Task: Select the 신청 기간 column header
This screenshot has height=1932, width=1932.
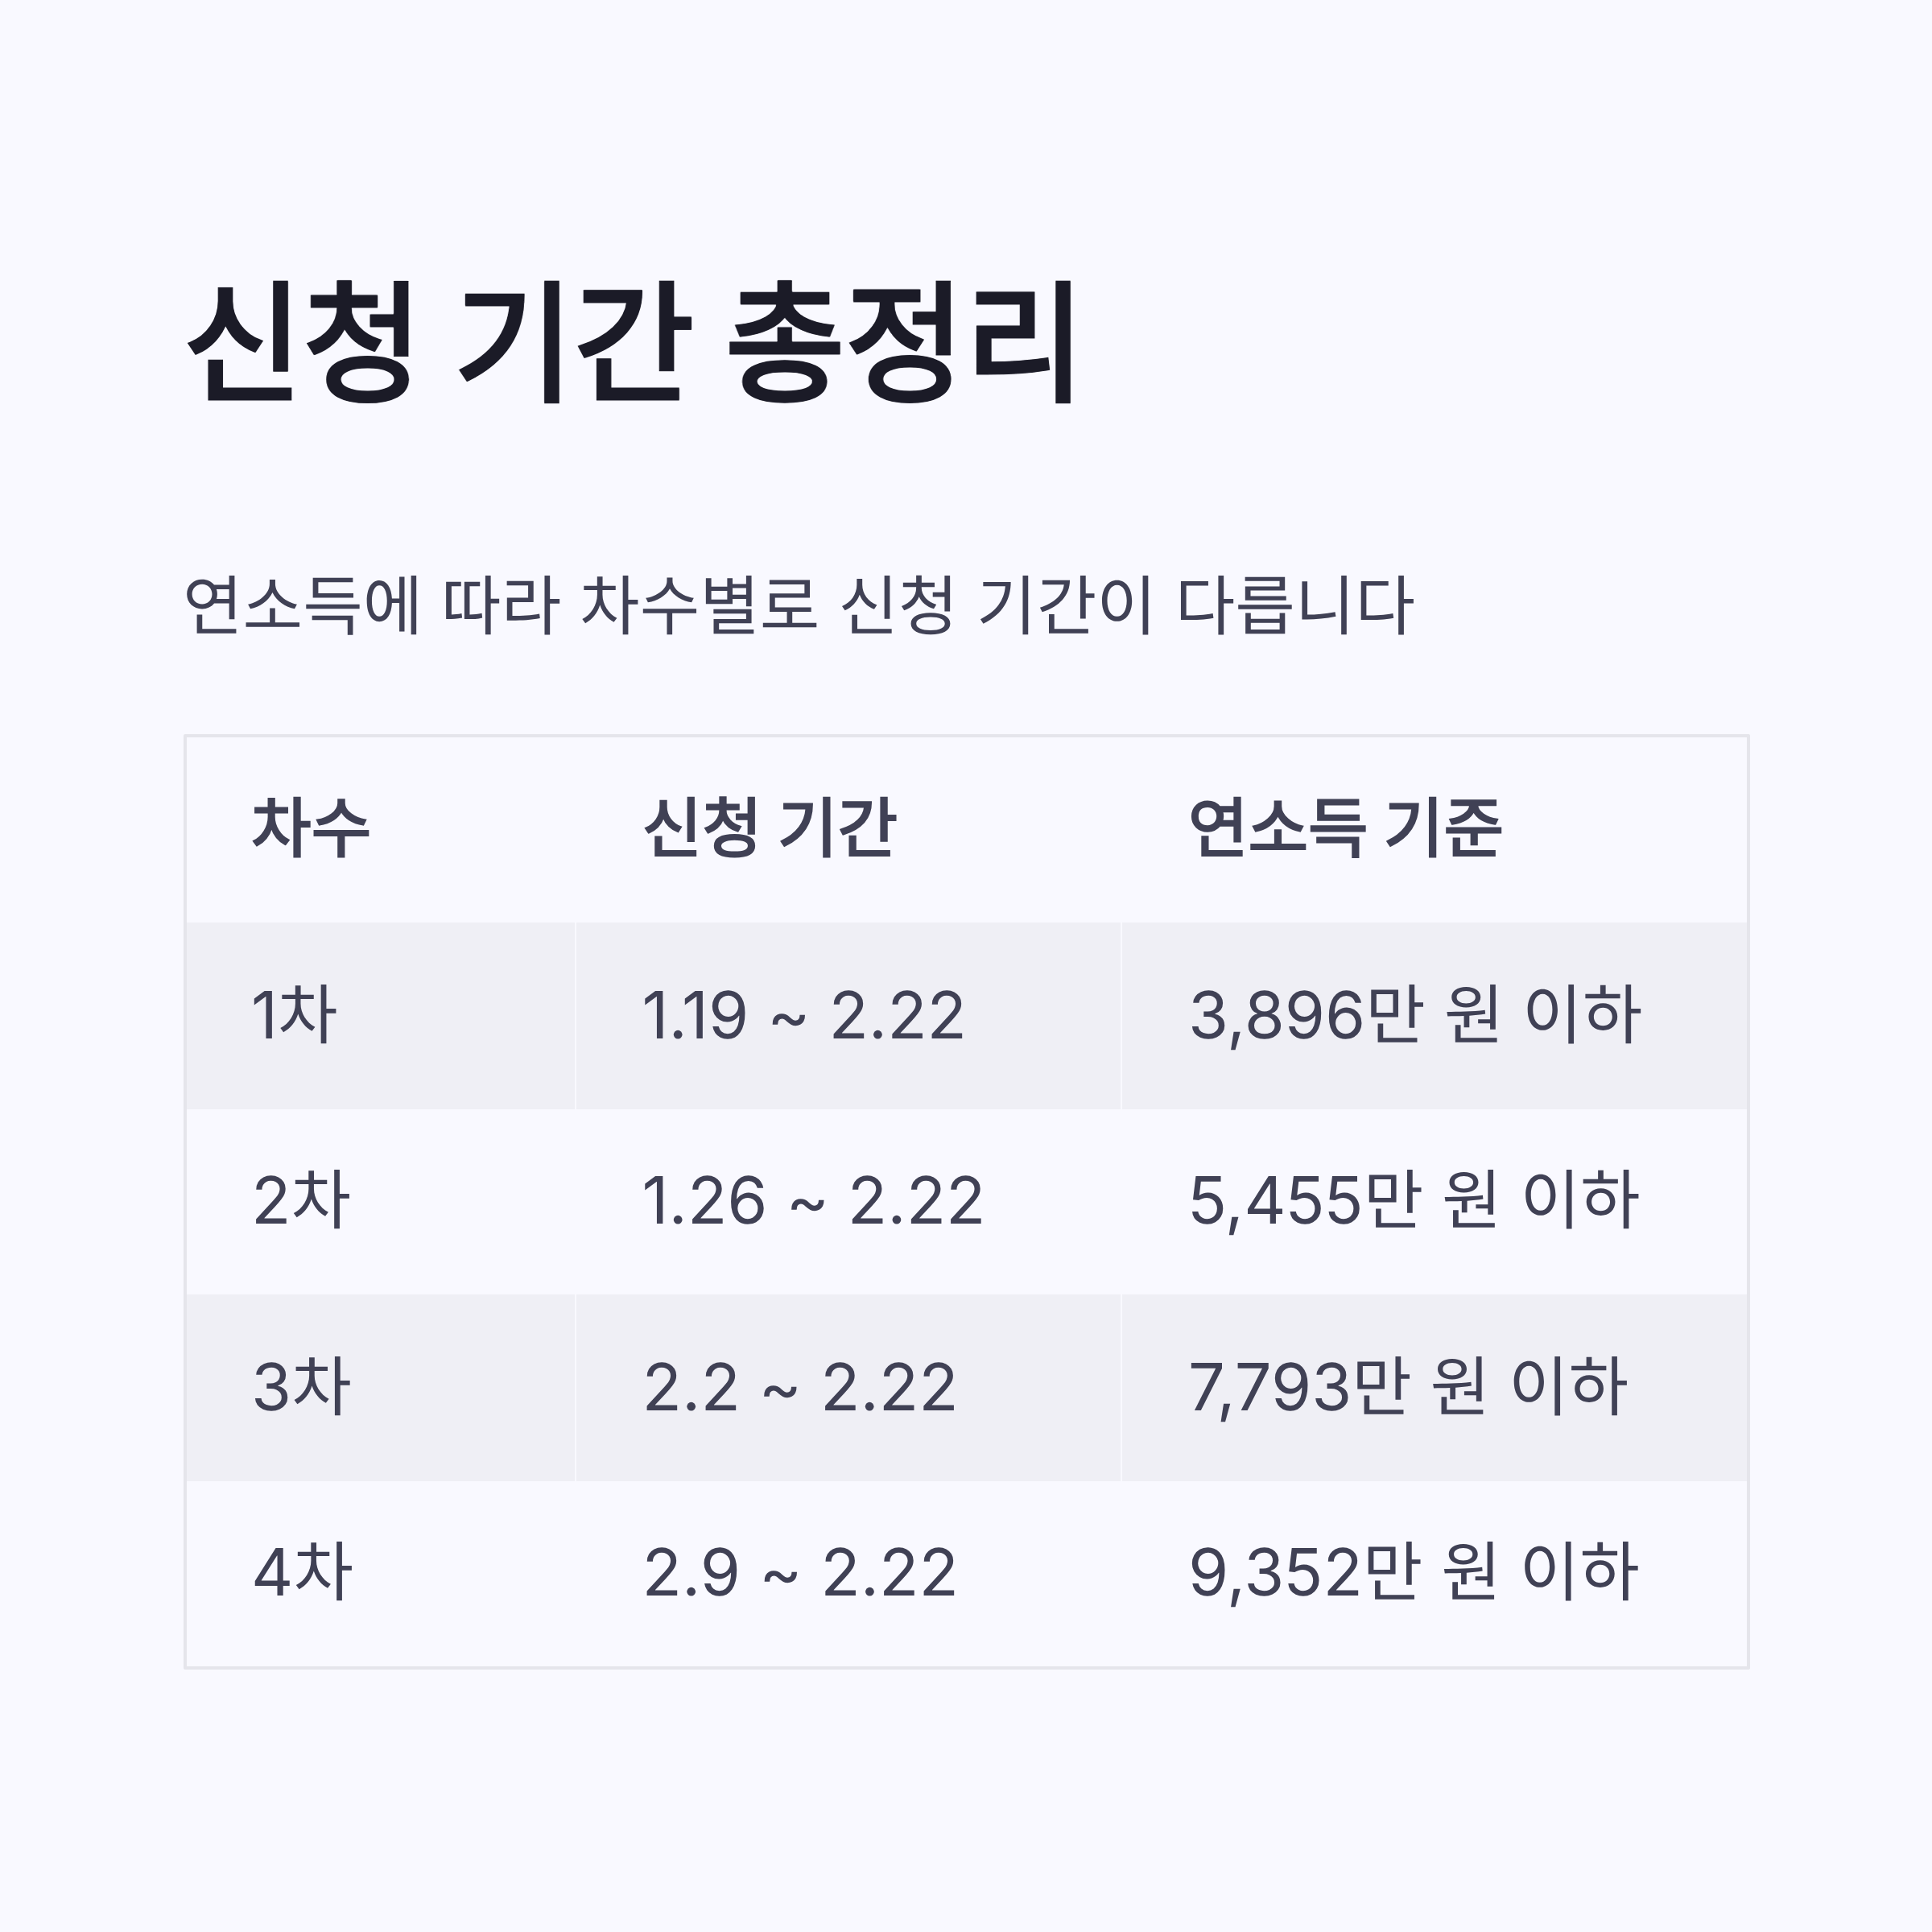Action: [x=770, y=828]
